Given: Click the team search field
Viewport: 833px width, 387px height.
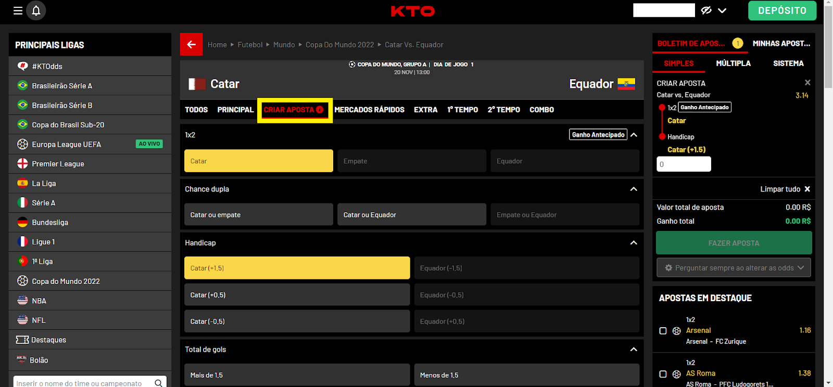Looking at the screenshot, I should coord(83,383).
